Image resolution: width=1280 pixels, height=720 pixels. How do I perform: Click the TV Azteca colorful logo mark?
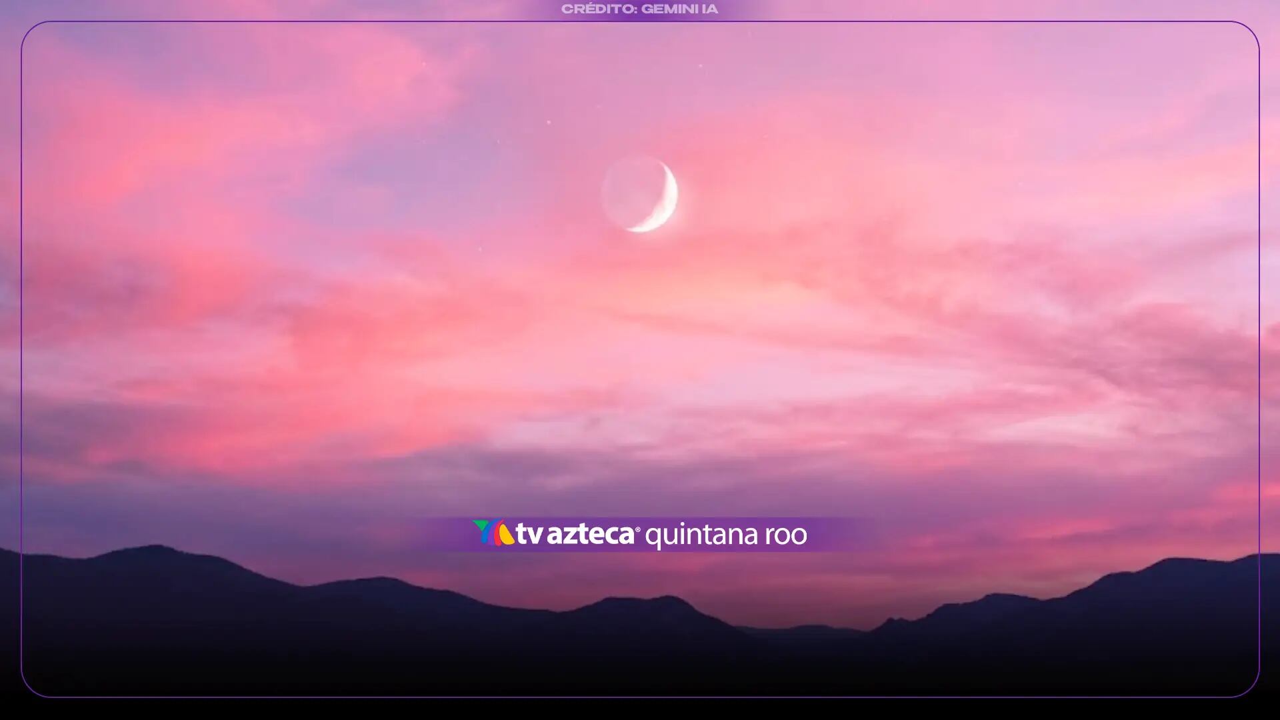(x=493, y=533)
